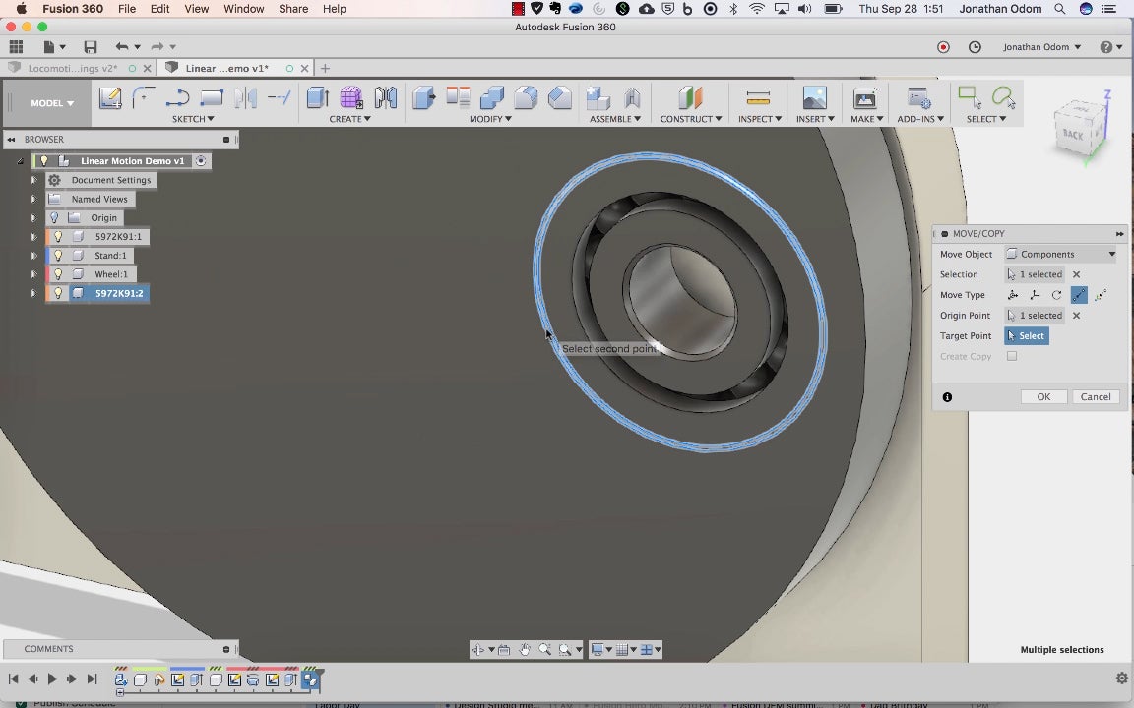1134x708 pixels.
Task: Click the Save icon in top toolbar
Action: (x=90, y=47)
